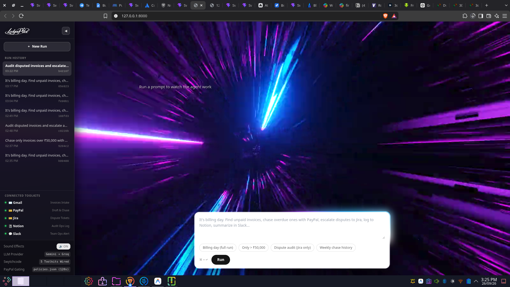This screenshot has width=510, height=287.
Task: Click the '5 Toolkits Wired' badge
Action: [x=55, y=262]
